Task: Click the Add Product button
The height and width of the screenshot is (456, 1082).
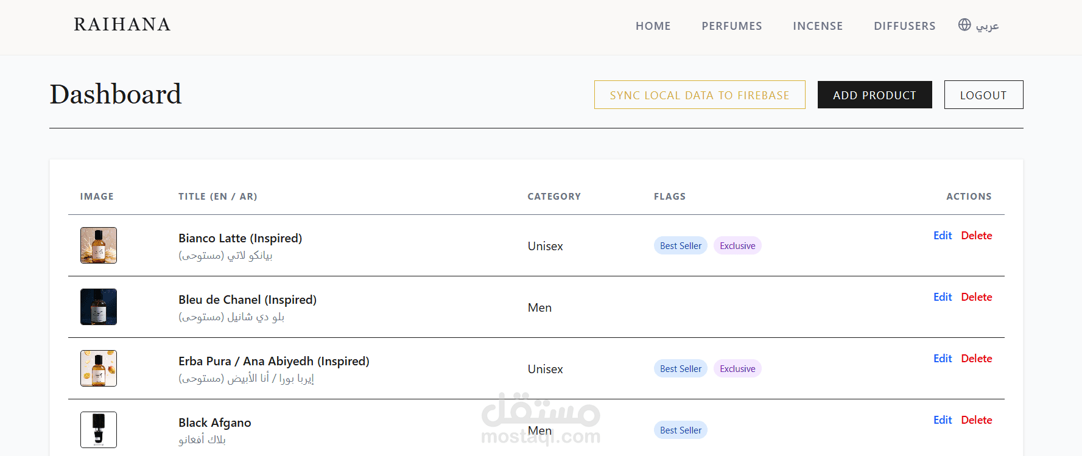Action: pyautogui.click(x=874, y=95)
